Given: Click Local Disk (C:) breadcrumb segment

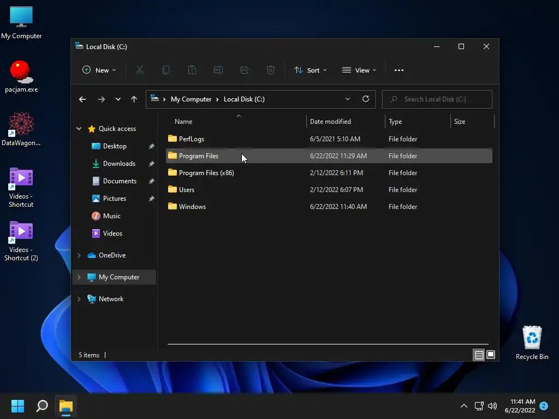Looking at the screenshot, I should (x=244, y=99).
